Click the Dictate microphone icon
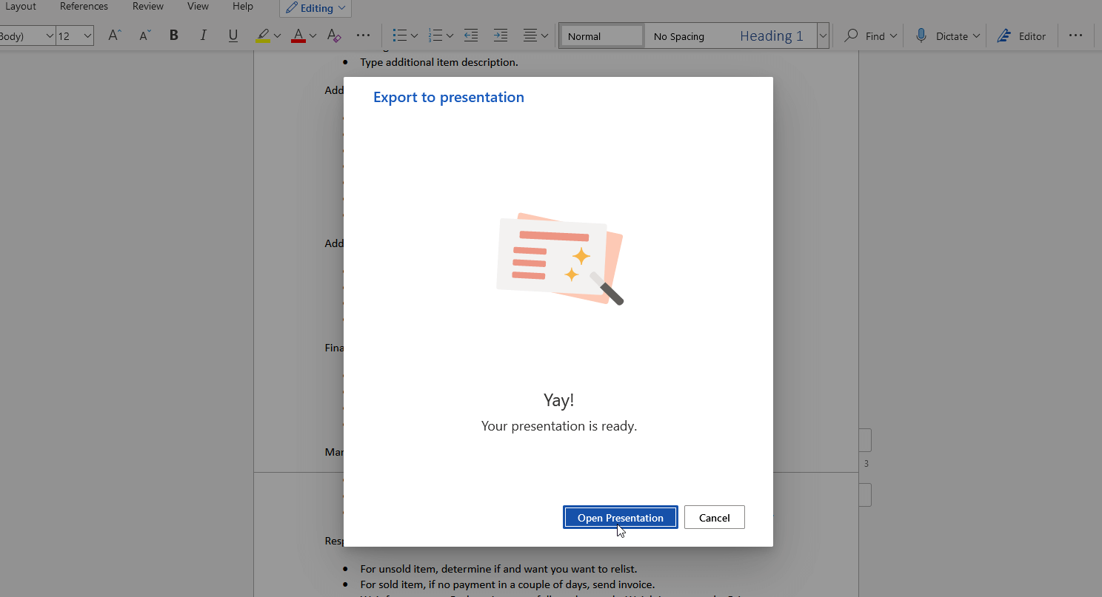The image size is (1102, 597). click(x=921, y=36)
